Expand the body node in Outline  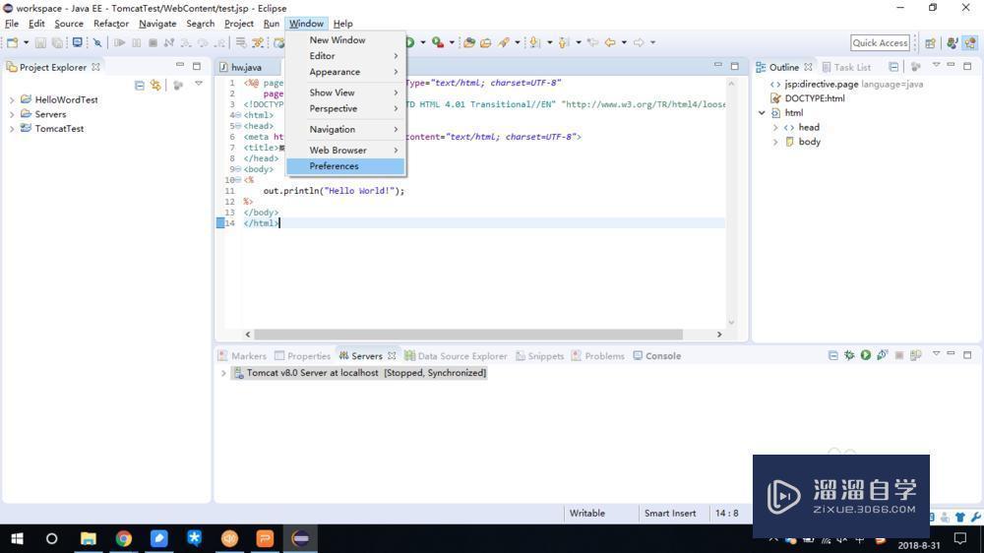click(x=775, y=142)
